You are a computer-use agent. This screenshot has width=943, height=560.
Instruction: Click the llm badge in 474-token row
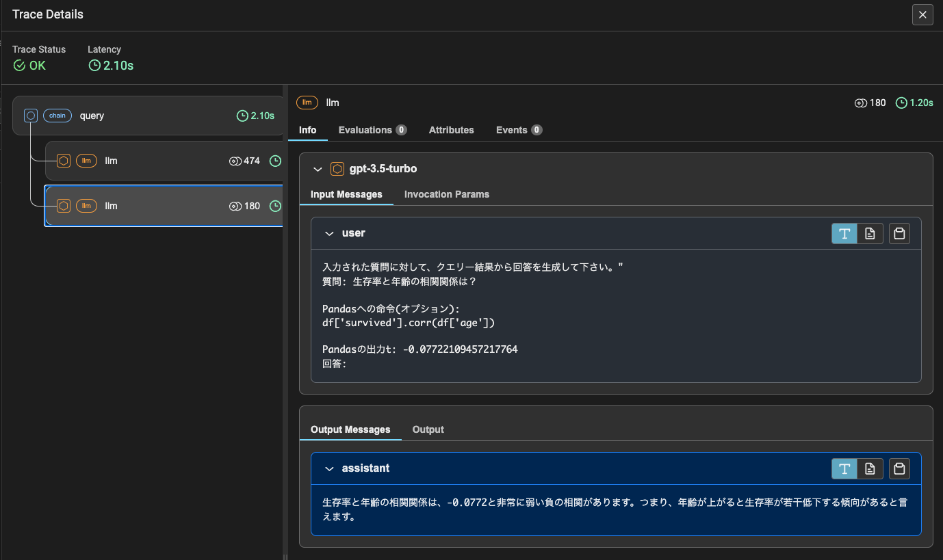(x=86, y=161)
